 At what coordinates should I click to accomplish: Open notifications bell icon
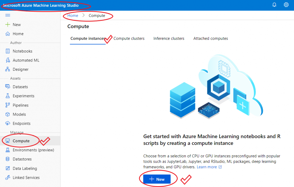pyautogui.click(x=274, y=5)
